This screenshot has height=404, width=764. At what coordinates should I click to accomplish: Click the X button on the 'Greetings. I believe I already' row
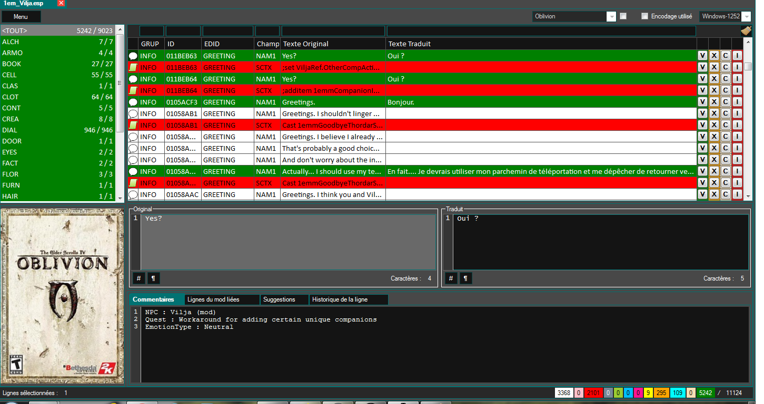click(x=714, y=137)
